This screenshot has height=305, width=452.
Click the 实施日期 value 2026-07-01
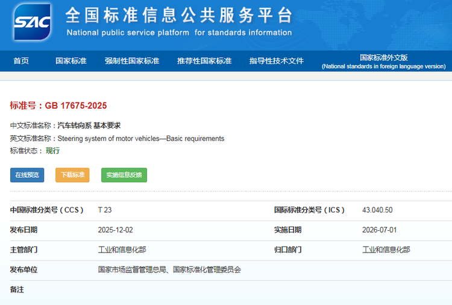click(x=379, y=230)
